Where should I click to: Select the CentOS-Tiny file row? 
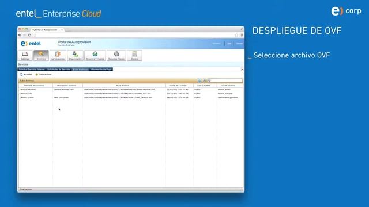coord(131,93)
